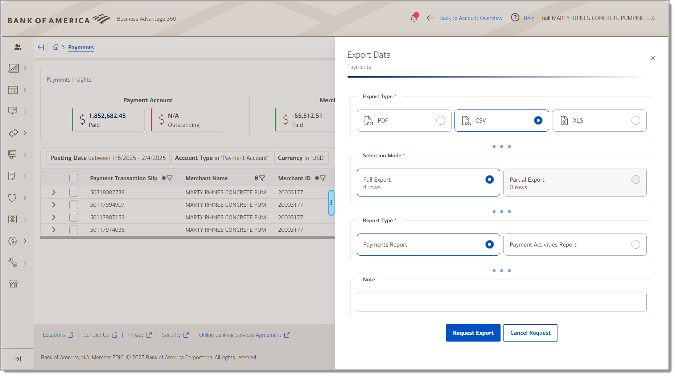This screenshot has width=675, height=376.
Task: Select Payments Report type
Action: click(x=428, y=244)
